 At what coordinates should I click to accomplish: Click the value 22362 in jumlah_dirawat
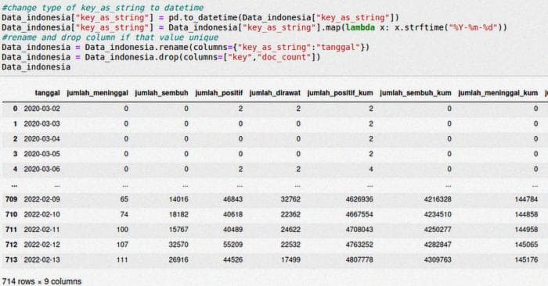pyautogui.click(x=290, y=214)
